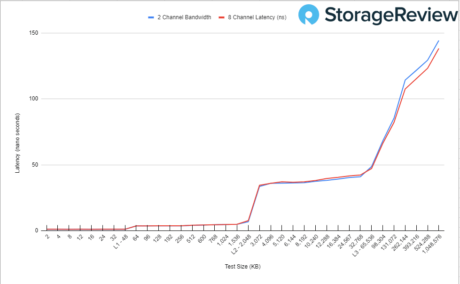The height and width of the screenshot is (284, 460).
Task: Select the x-axis tick label "4"
Action: [59, 237]
